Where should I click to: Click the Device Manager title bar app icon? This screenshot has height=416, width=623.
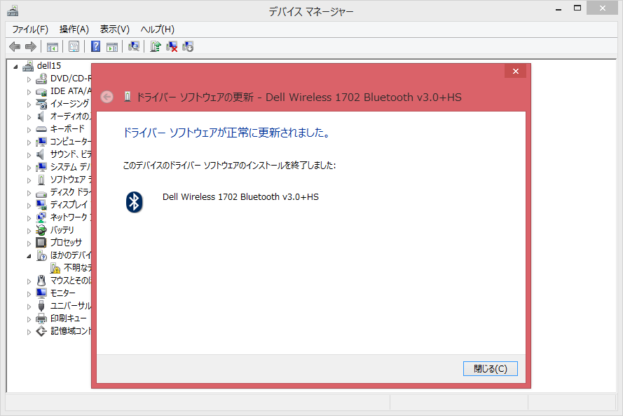13,11
